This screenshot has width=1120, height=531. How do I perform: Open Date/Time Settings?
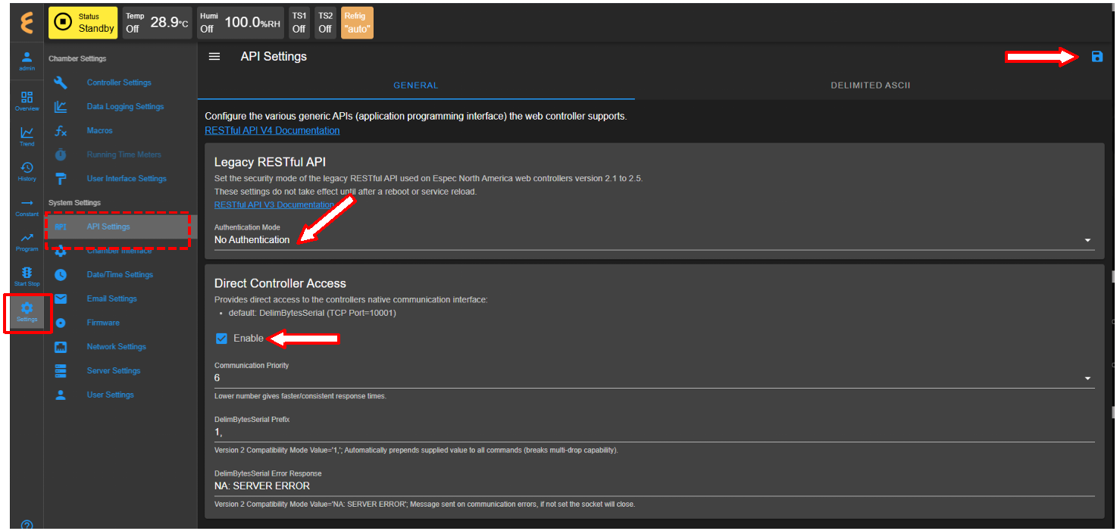120,274
